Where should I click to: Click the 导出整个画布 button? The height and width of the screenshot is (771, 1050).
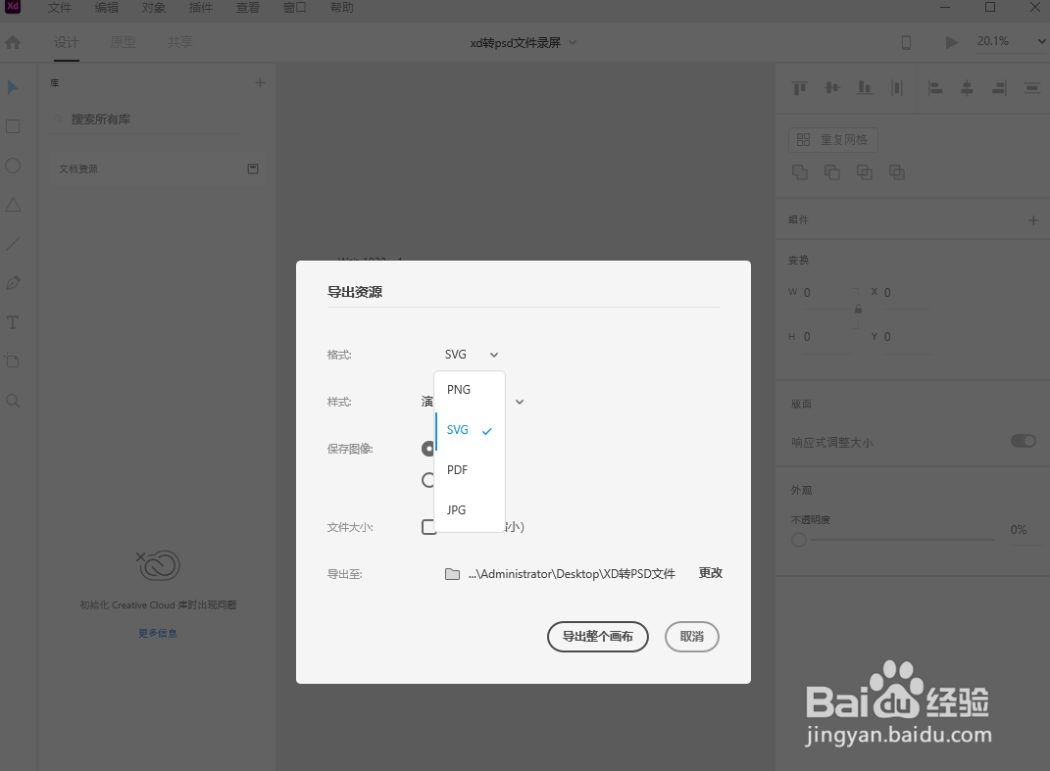[x=597, y=637]
